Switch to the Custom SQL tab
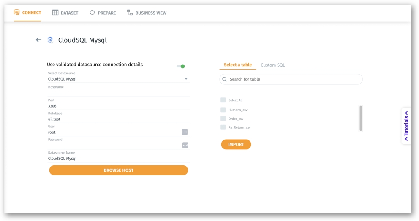This screenshot has width=419, height=221. (272, 65)
